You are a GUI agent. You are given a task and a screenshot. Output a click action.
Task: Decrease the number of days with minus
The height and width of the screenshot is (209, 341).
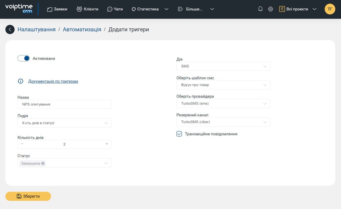click(22, 144)
